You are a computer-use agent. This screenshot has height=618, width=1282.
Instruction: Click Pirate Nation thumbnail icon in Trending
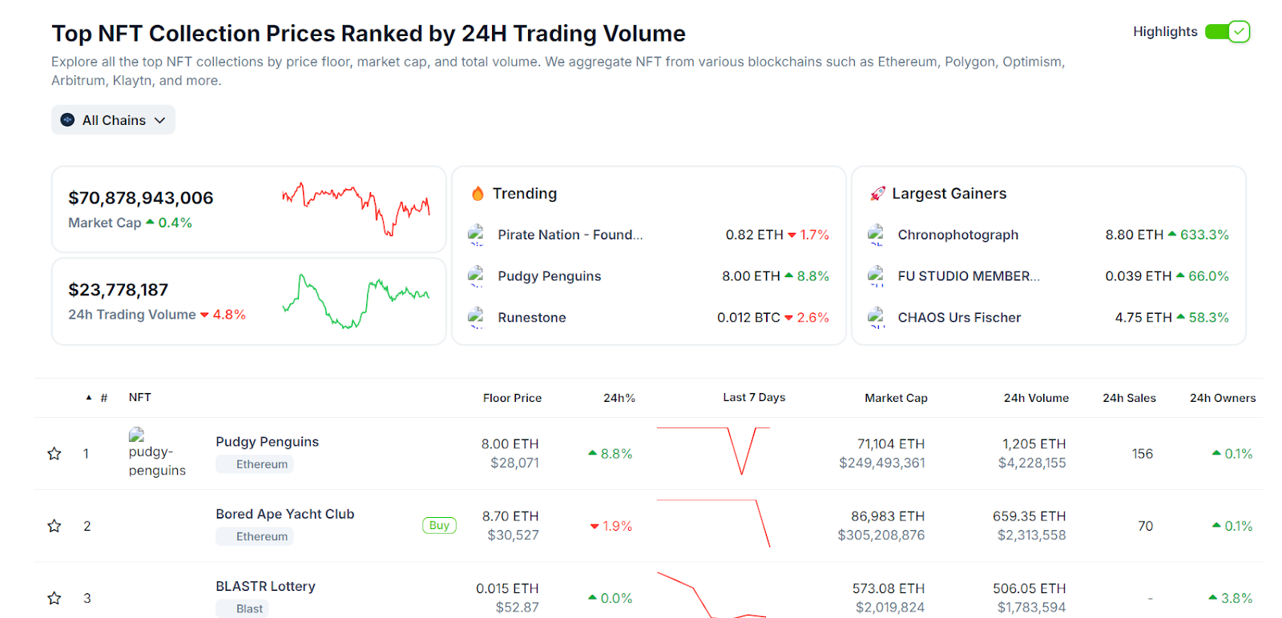[476, 235]
